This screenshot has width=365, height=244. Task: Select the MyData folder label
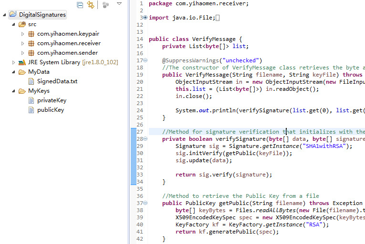tap(39, 72)
